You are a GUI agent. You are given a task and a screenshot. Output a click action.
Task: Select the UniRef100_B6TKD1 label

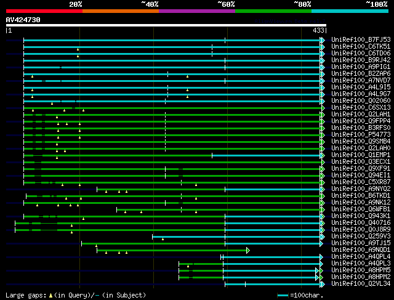[361, 196]
